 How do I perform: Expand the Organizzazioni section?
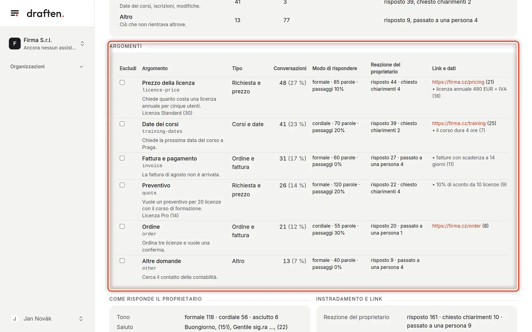[47, 66]
